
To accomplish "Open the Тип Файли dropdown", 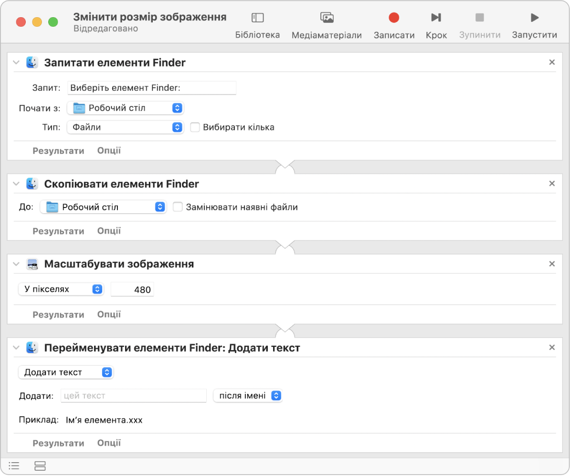I will click(x=125, y=127).
